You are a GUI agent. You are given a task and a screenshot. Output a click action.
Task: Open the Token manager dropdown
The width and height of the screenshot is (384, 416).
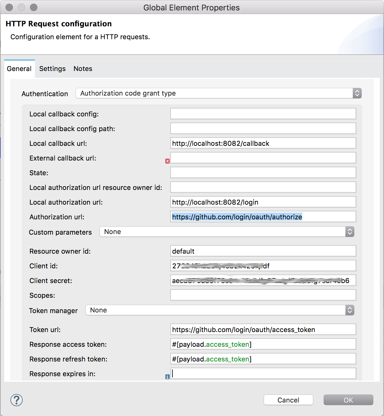tap(220, 310)
